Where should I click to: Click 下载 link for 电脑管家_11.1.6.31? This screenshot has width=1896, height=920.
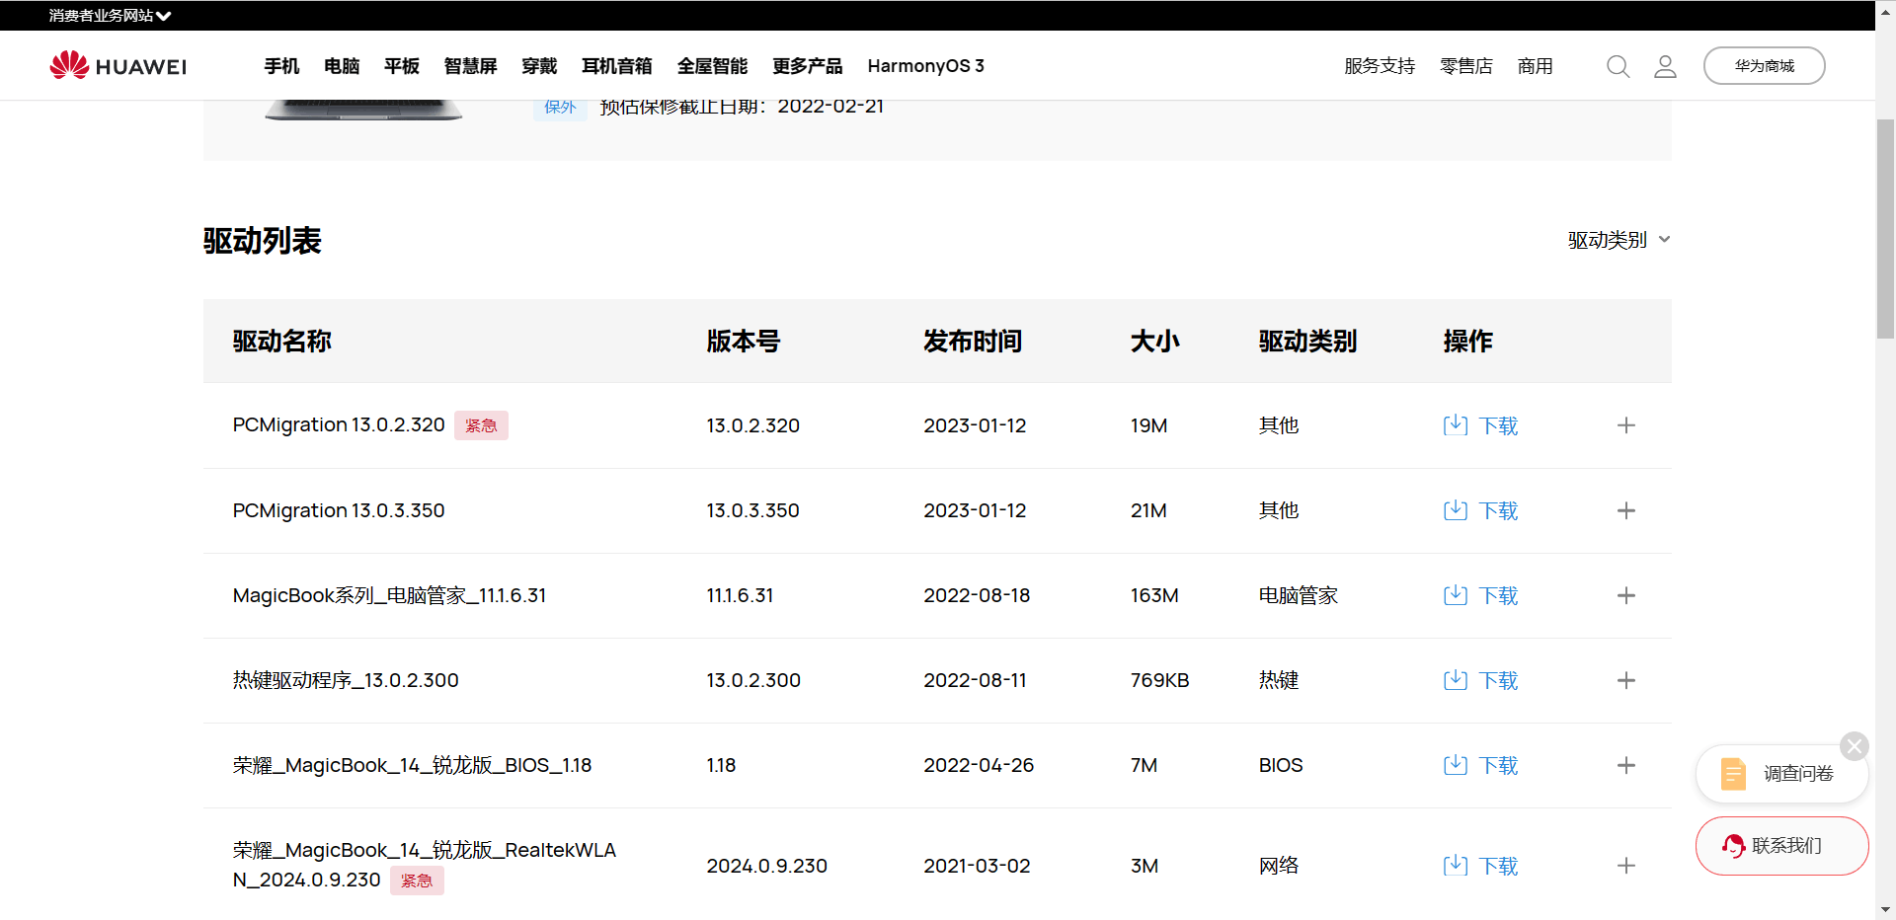(x=1499, y=595)
